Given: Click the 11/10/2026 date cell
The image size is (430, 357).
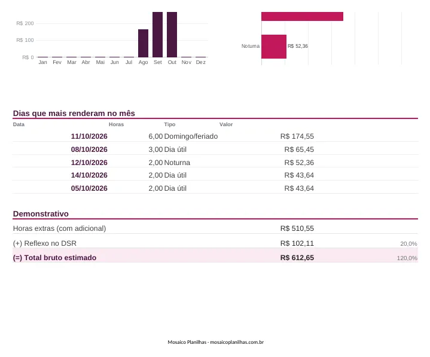Looking at the screenshot, I should tap(89, 136).
